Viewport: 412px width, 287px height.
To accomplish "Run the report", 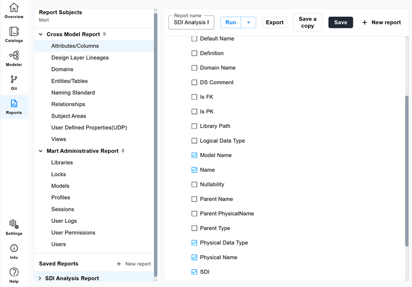I will point(231,23).
